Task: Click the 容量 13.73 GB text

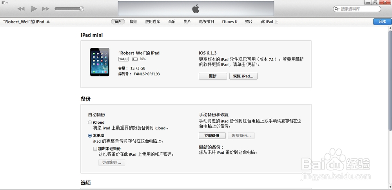Action: pos(132,68)
